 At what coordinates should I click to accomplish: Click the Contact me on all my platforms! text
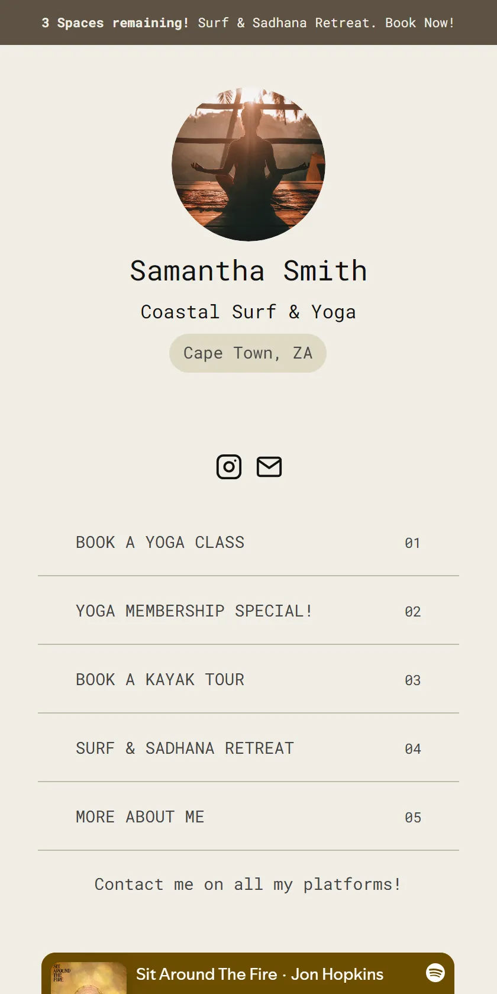248,885
